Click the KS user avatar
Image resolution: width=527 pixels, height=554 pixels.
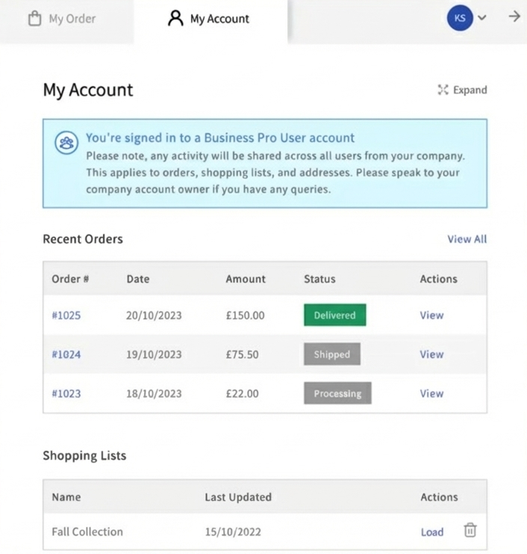coord(459,18)
